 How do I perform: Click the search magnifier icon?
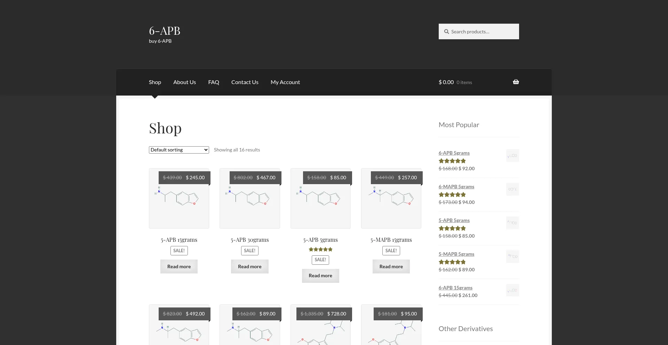pos(446,32)
